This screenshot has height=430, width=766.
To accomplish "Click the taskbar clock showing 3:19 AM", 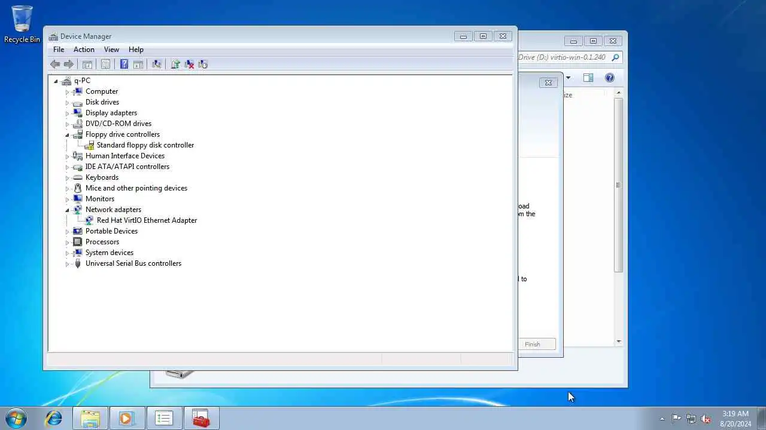I will point(735,418).
